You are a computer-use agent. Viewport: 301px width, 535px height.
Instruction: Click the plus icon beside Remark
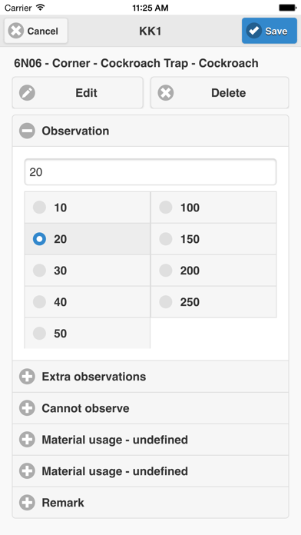point(27,503)
